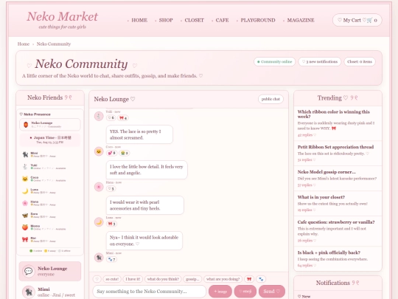Image resolution: width=398 pixels, height=299 pixels.
Task: Add to the ribbon reaction showing 4
Action: point(123,117)
